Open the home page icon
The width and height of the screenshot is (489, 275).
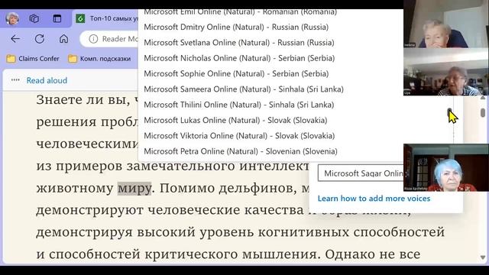(x=63, y=39)
